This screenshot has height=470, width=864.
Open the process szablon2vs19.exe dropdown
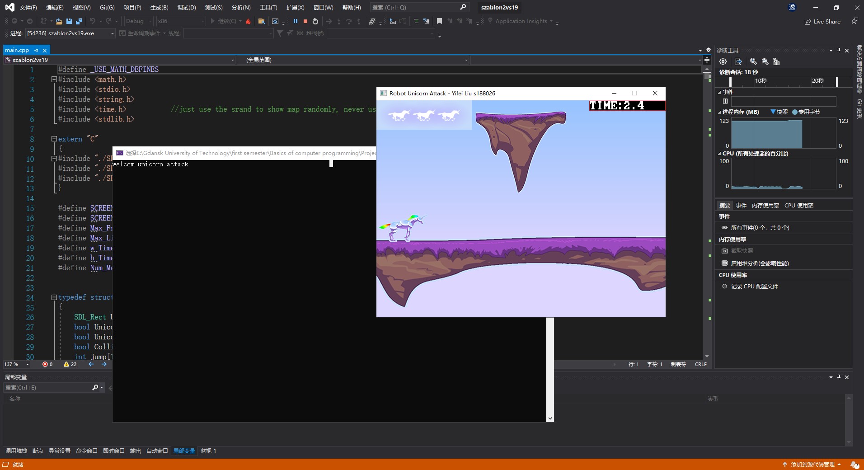tap(112, 33)
